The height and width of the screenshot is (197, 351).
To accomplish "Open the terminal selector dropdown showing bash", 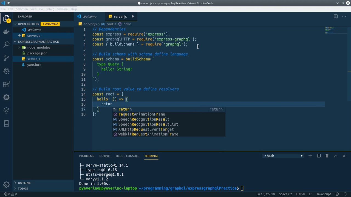I will (x=283, y=156).
